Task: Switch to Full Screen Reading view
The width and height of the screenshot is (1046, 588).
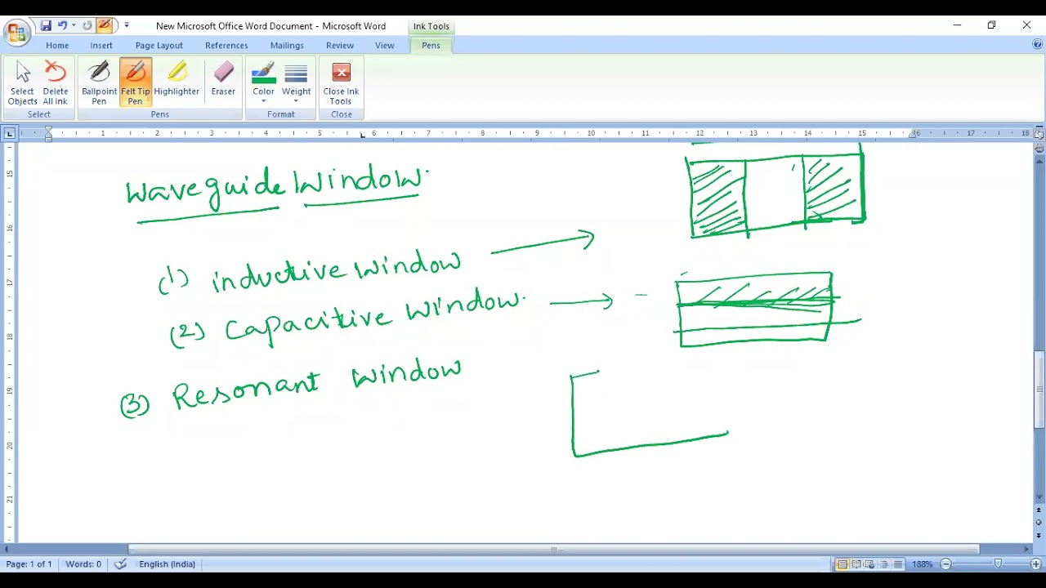Action: coord(856,564)
